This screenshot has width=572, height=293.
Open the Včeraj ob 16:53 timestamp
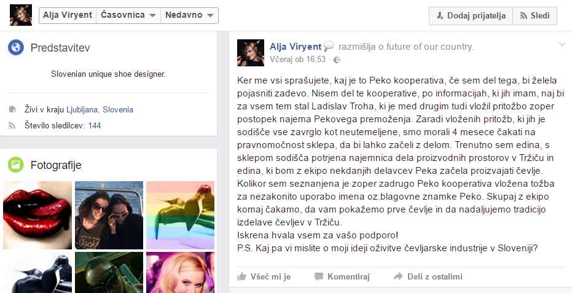click(297, 60)
